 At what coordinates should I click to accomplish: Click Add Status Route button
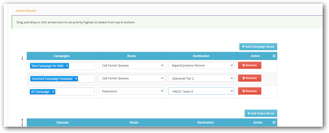[261, 113]
